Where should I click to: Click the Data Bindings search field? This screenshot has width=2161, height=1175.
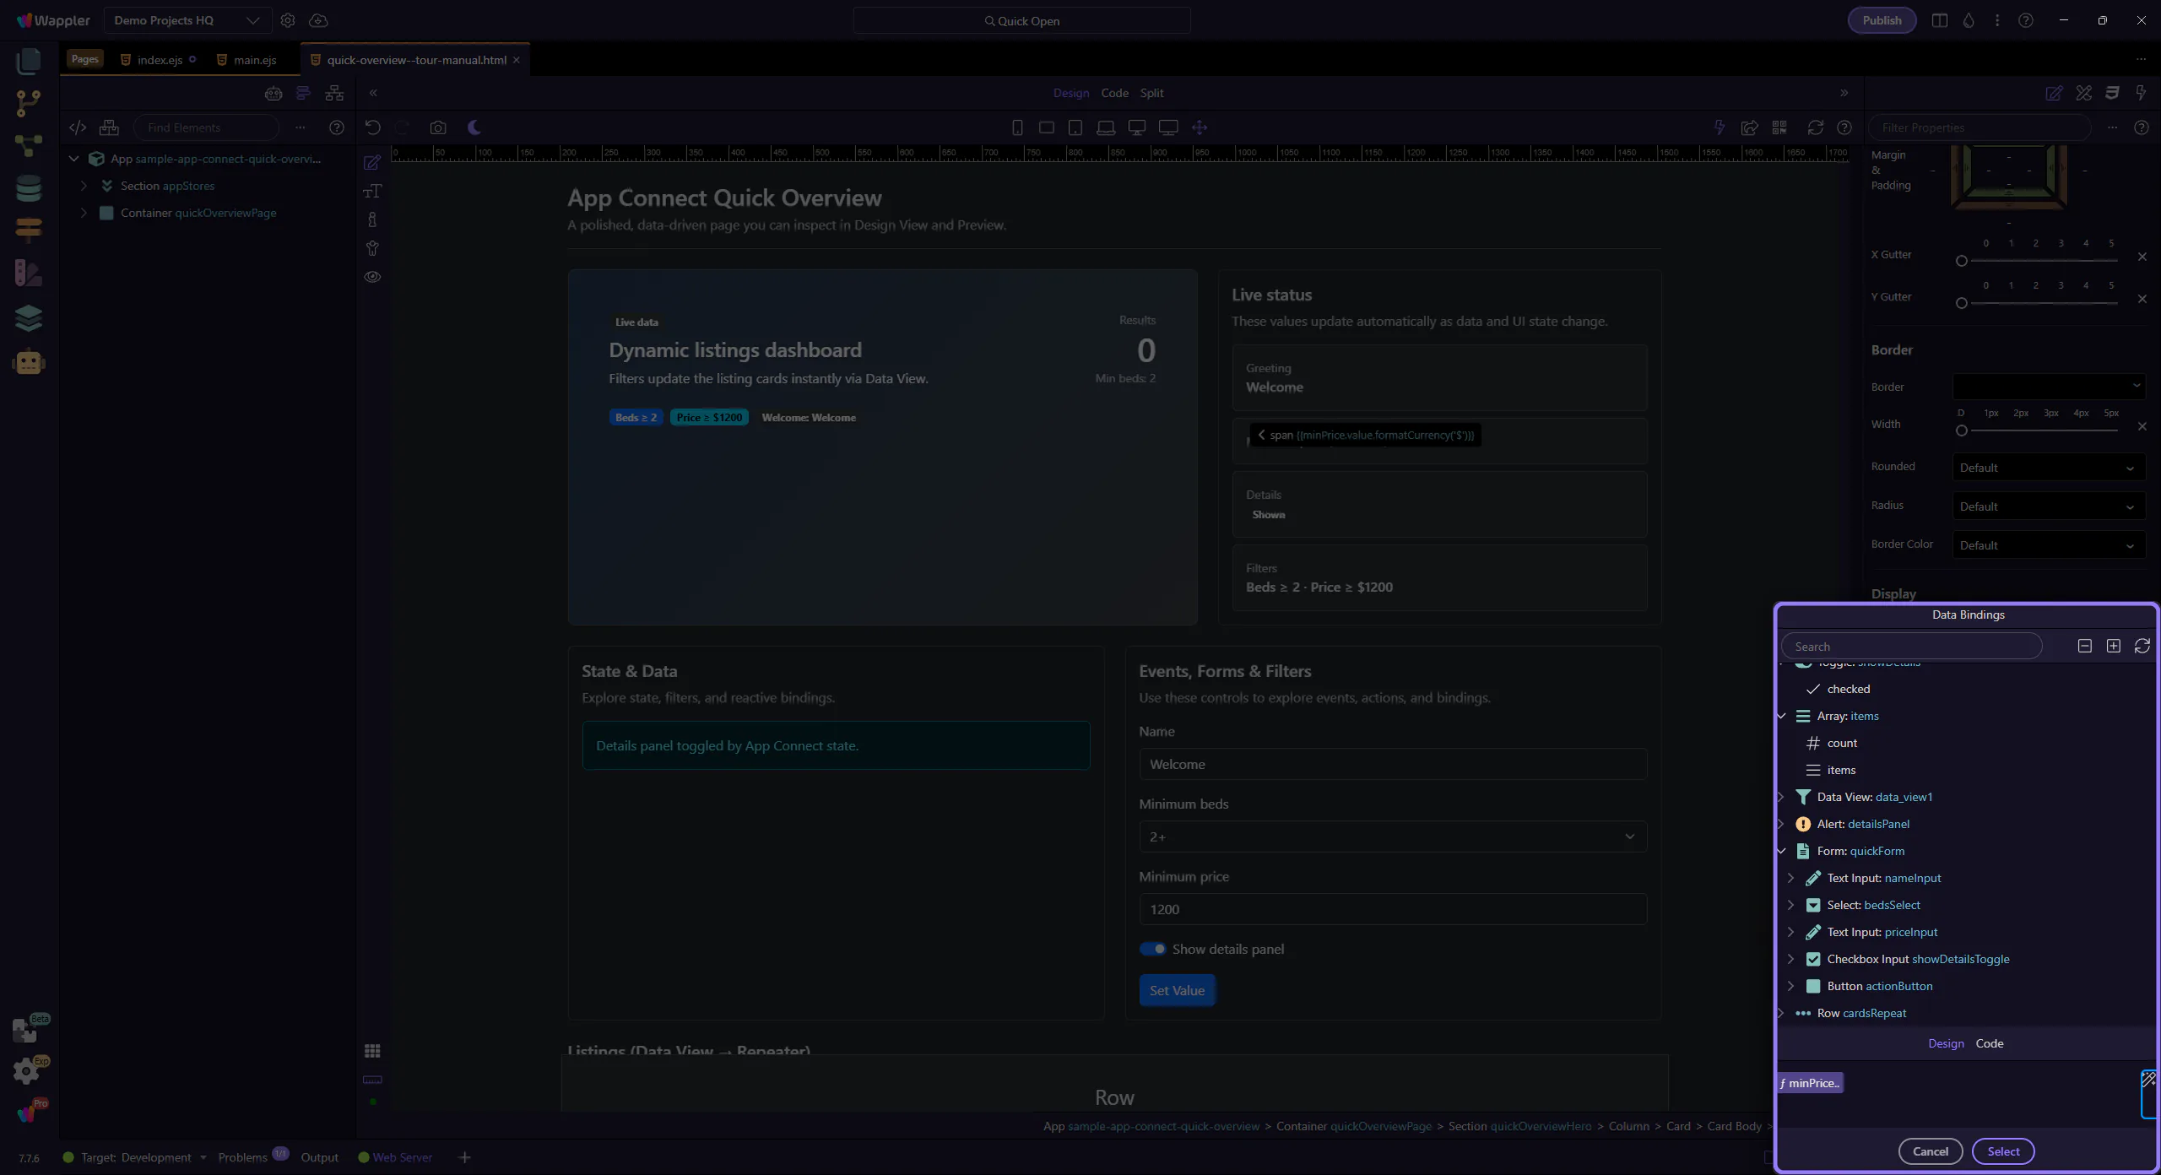pos(1911,647)
